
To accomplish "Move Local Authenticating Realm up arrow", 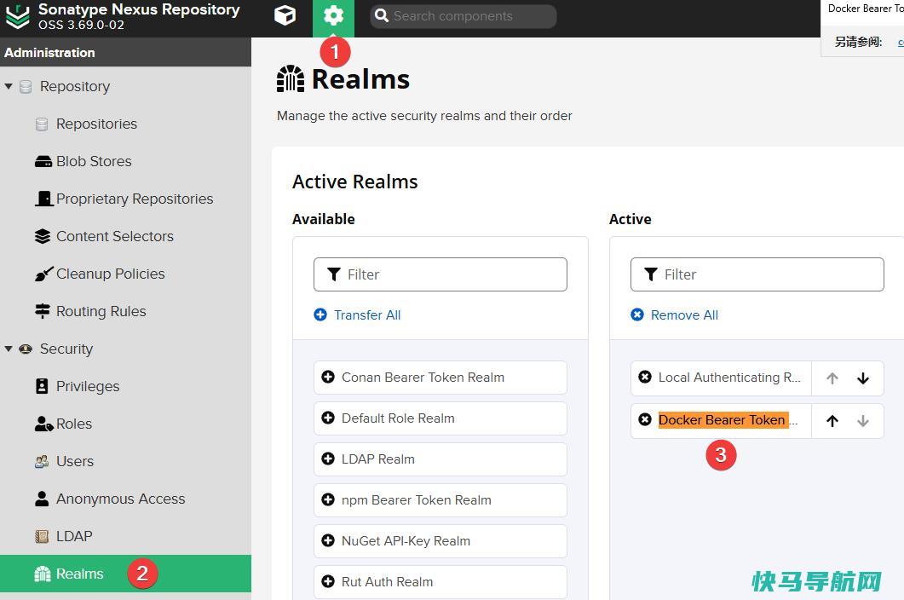I will point(832,378).
